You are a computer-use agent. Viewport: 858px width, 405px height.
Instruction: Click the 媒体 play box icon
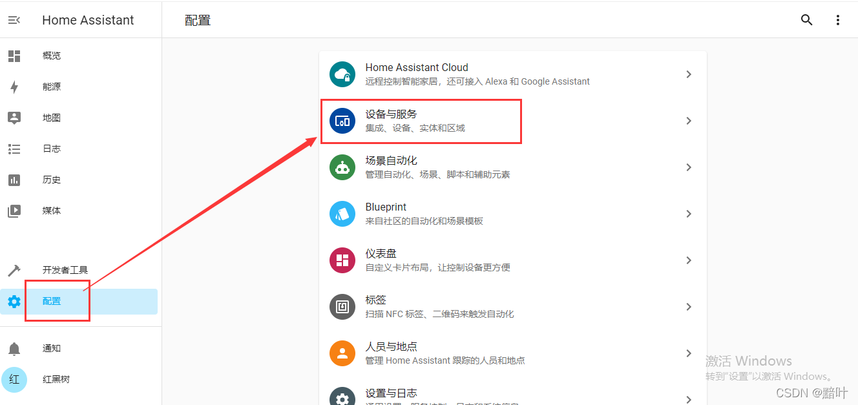(x=14, y=211)
